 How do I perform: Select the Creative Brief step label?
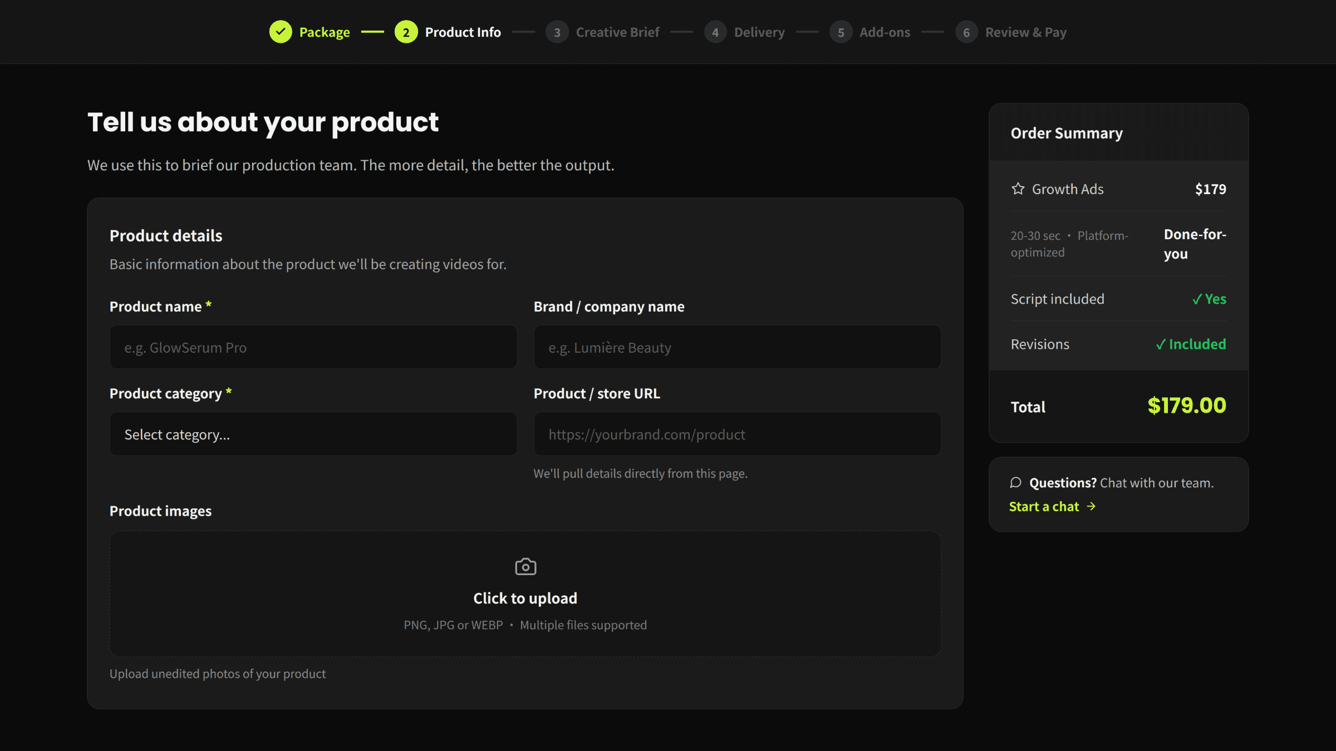[617, 32]
